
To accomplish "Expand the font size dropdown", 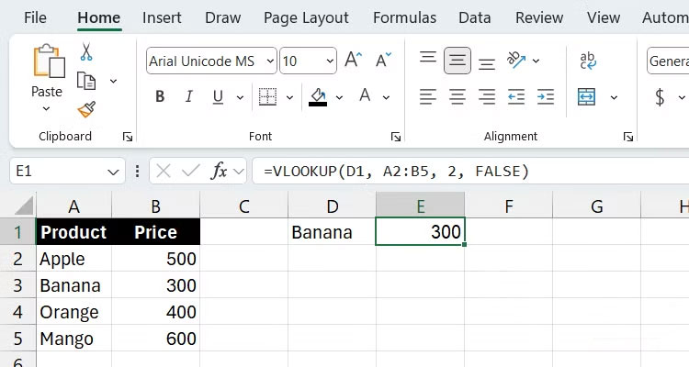I will point(329,61).
